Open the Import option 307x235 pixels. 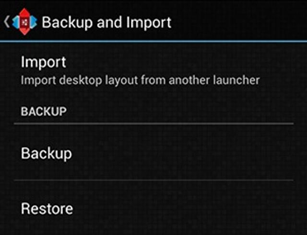(43, 62)
